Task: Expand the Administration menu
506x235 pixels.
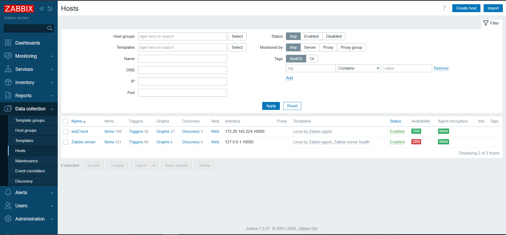Action: pyautogui.click(x=29, y=219)
